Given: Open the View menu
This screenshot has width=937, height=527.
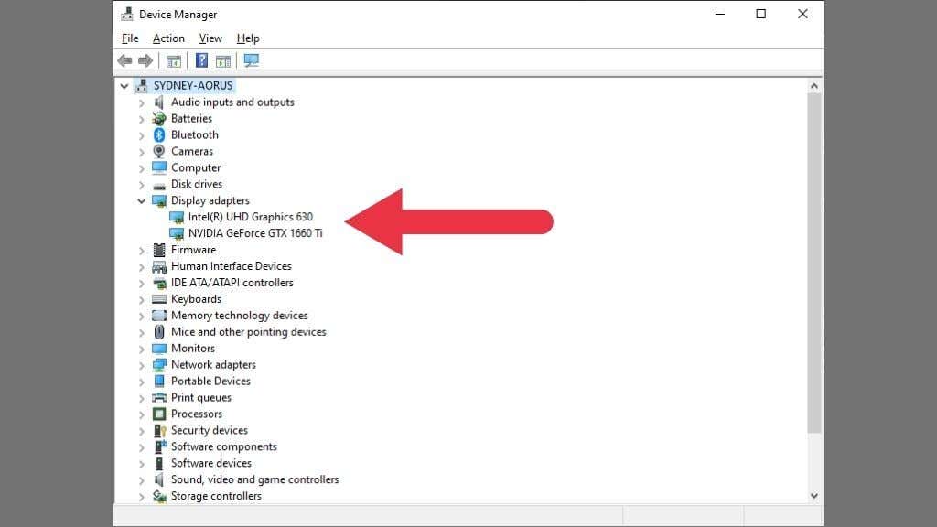Looking at the screenshot, I should 210,38.
